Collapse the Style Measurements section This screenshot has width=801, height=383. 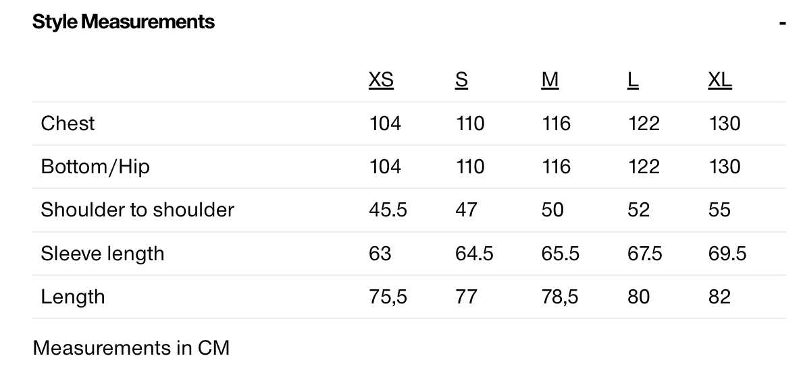pos(782,22)
